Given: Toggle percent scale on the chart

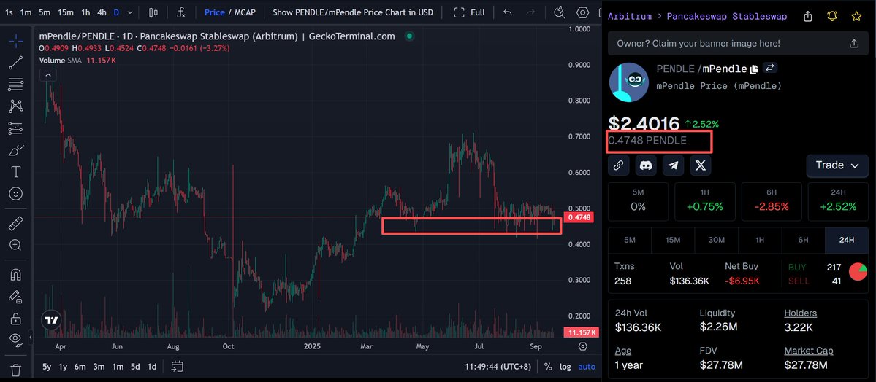Looking at the screenshot, I should pos(548,367).
